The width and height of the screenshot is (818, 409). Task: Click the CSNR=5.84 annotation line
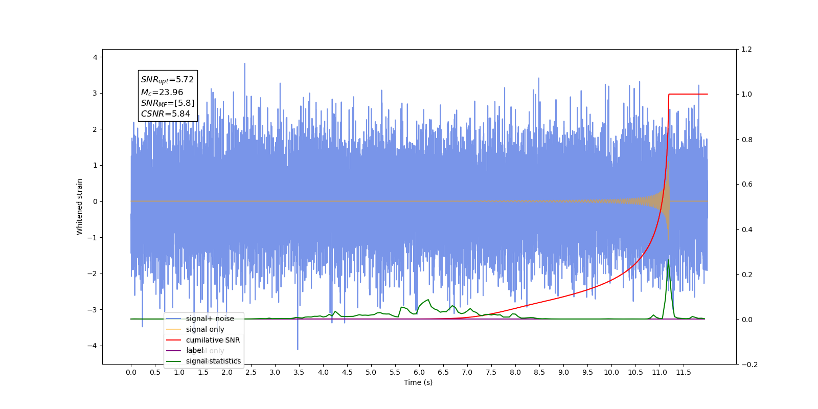[x=165, y=114]
